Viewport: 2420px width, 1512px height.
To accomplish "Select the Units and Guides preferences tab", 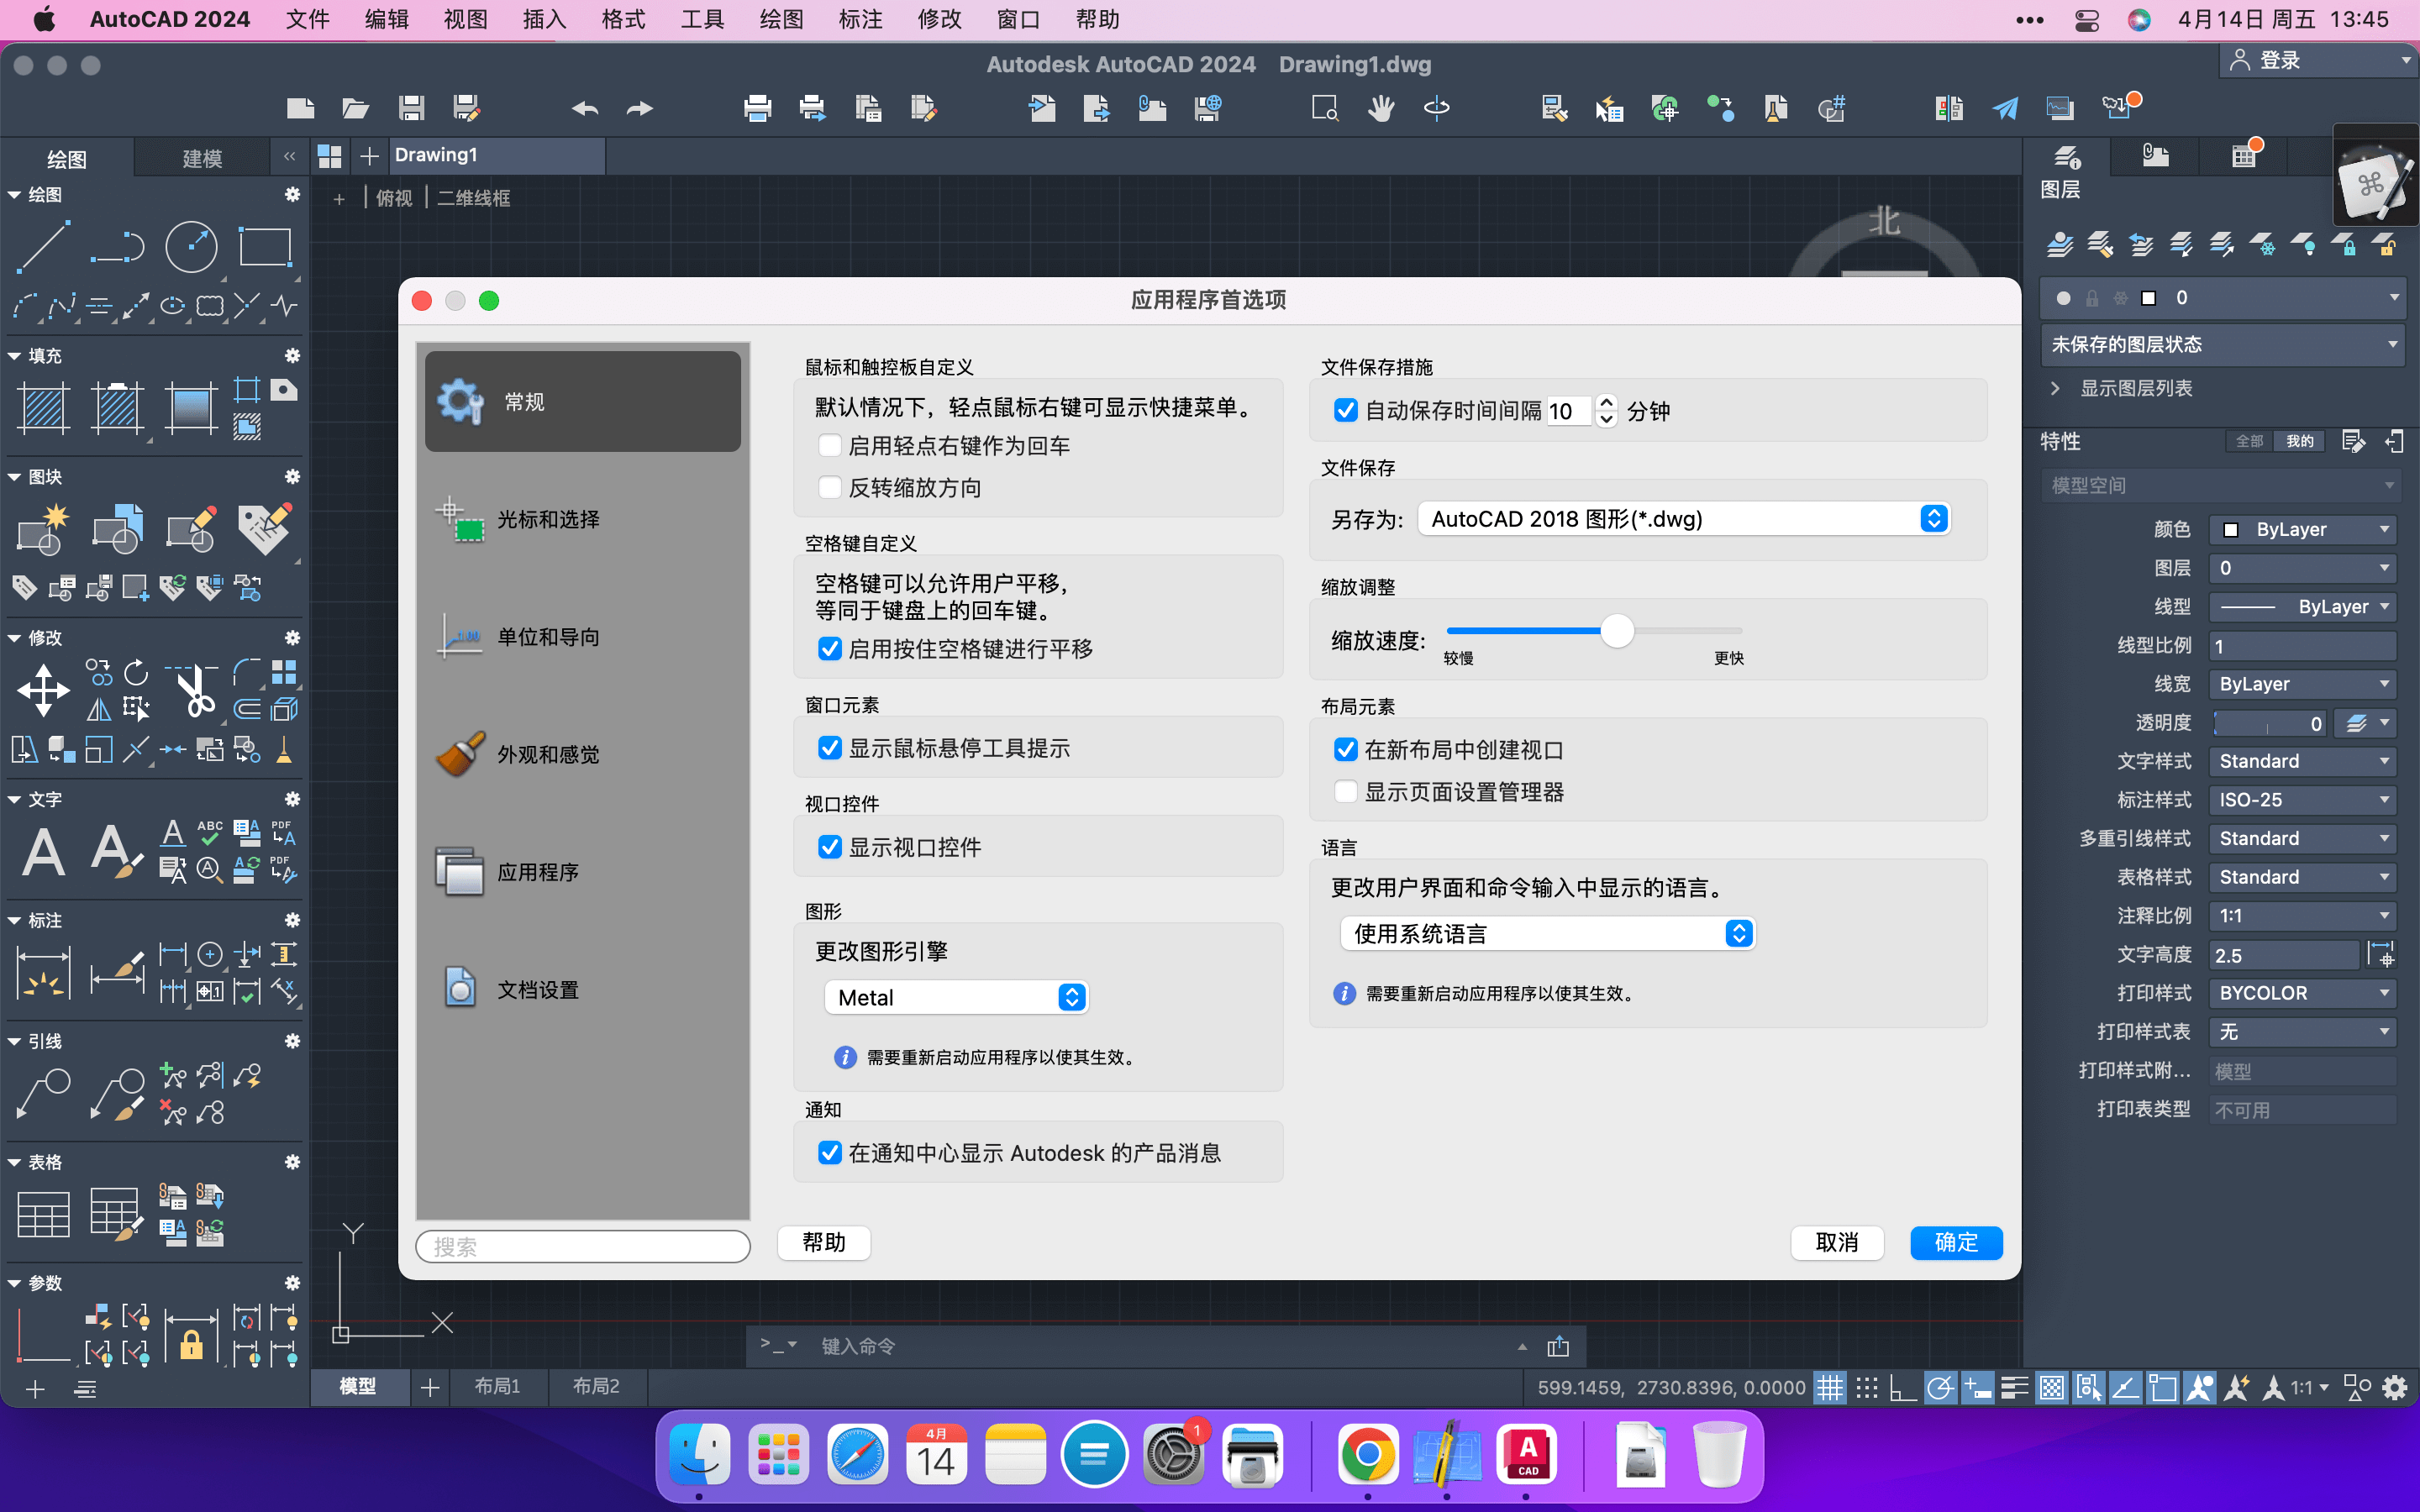I will coord(583,637).
